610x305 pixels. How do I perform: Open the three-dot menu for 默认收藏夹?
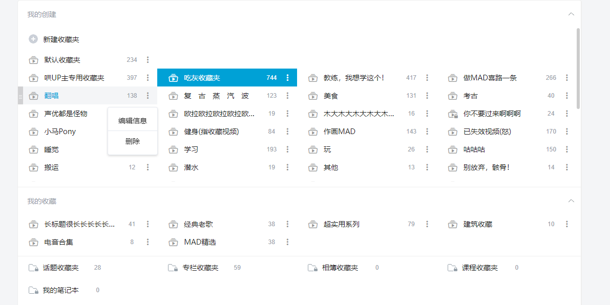pos(148,59)
